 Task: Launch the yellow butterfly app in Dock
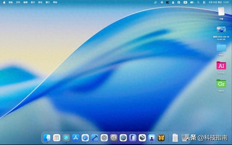coord(161,138)
